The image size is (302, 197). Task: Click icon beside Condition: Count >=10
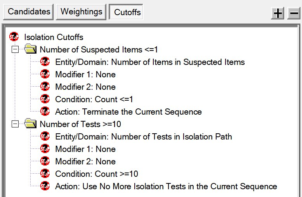(45, 173)
